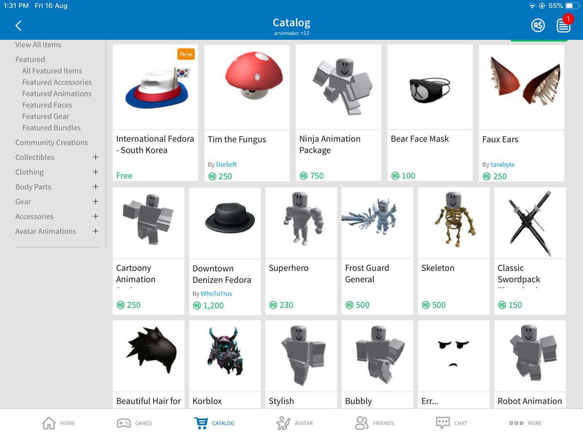Open Chat tab in bottom bar
This screenshot has width=583, height=437.
coord(451,423)
